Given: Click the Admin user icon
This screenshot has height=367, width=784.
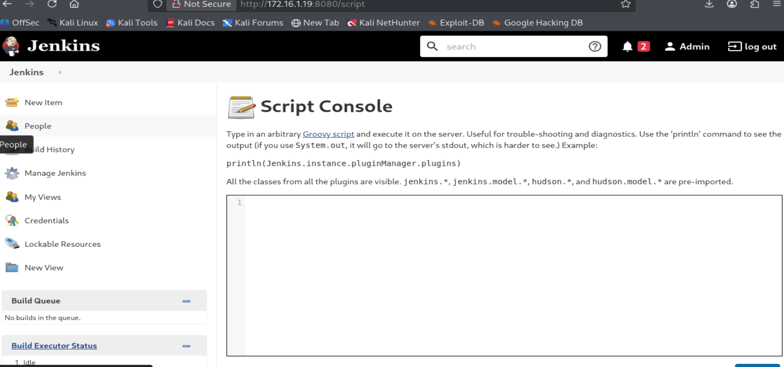Looking at the screenshot, I should (x=670, y=47).
